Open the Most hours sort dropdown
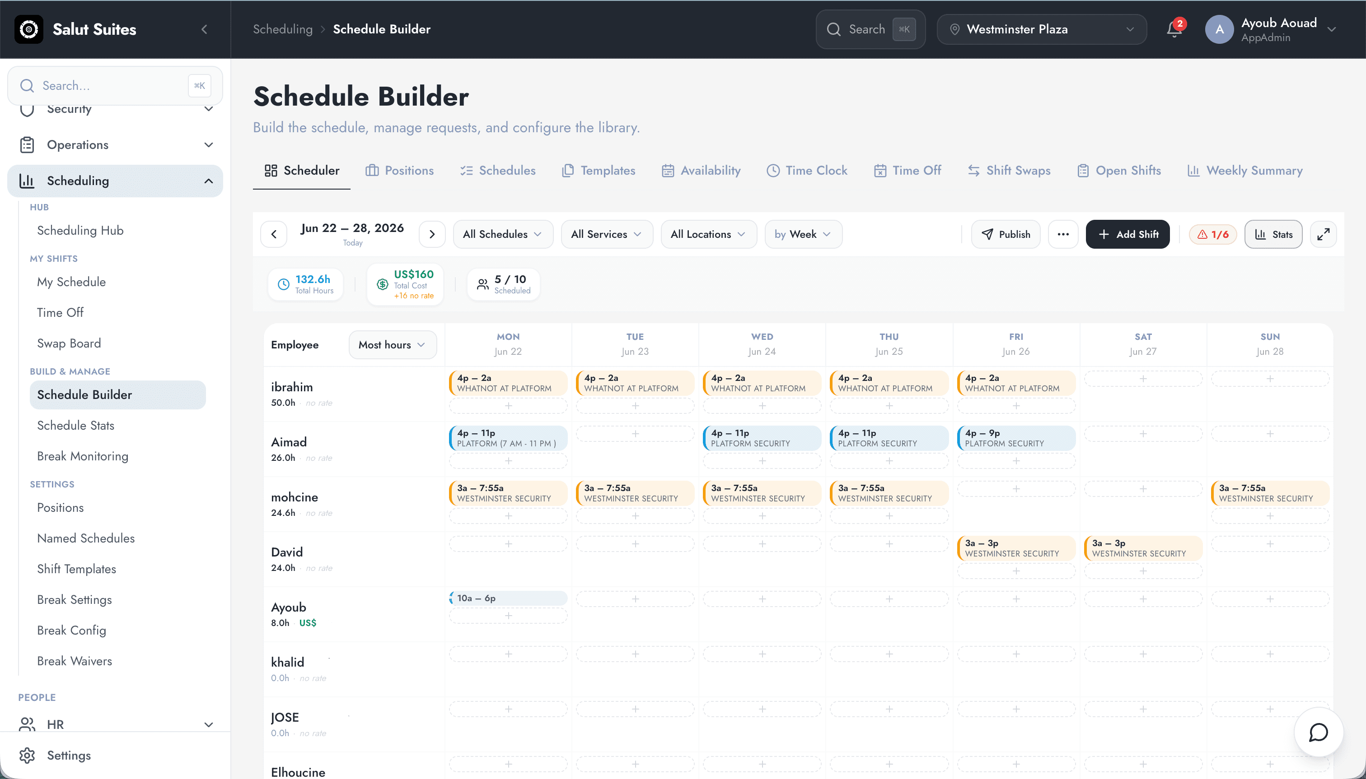Screen dimensions: 1366x779 click(x=392, y=344)
